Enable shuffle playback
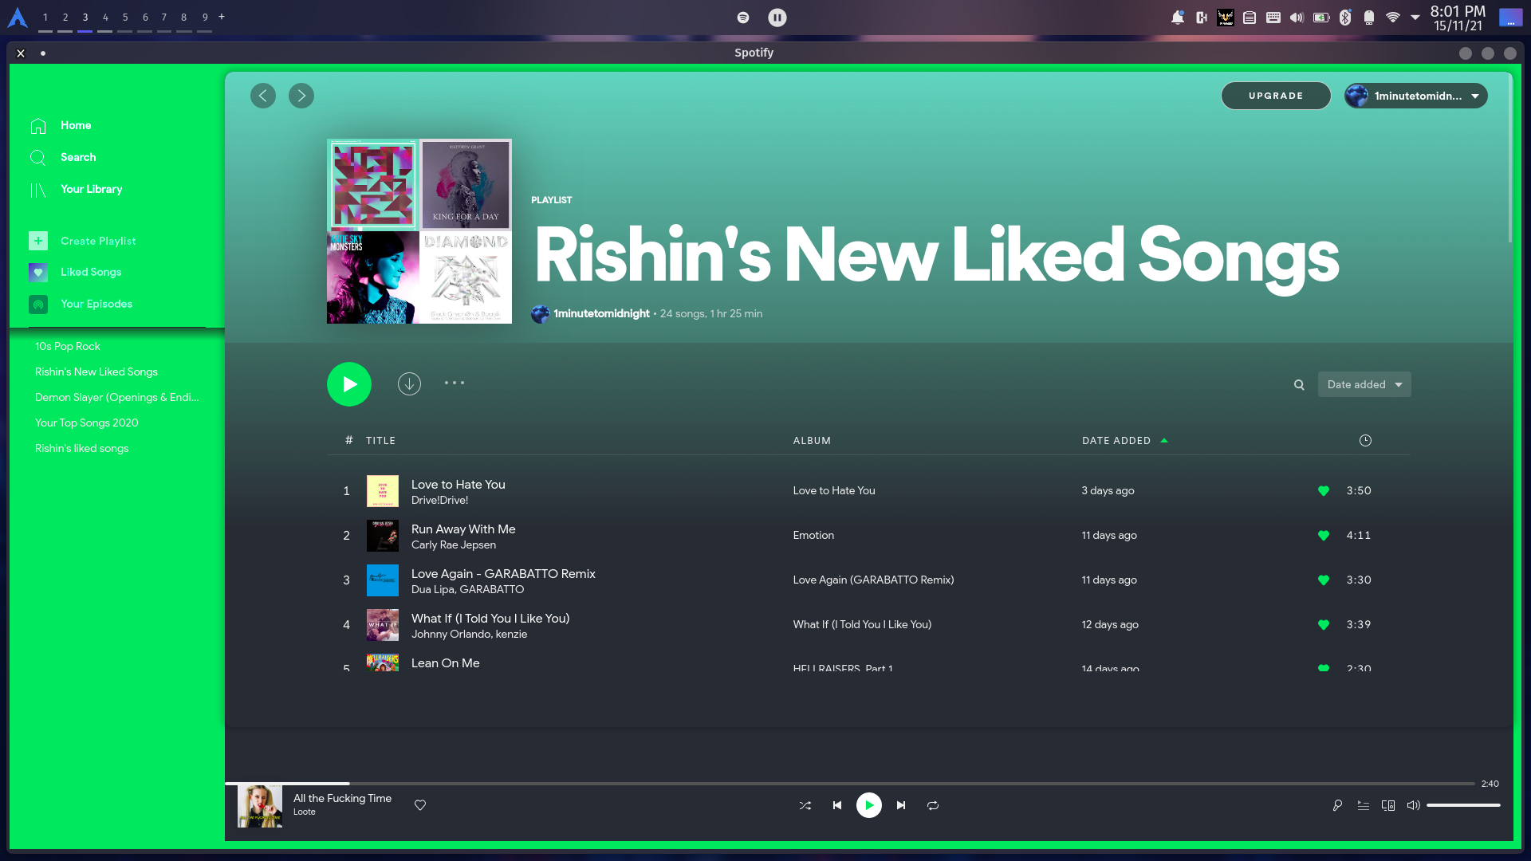Viewport: 1531px width, 861px height. click(x=805, y=805)
